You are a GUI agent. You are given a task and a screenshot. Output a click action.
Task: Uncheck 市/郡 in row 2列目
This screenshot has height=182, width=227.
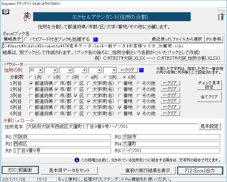(x=56, y=89)
